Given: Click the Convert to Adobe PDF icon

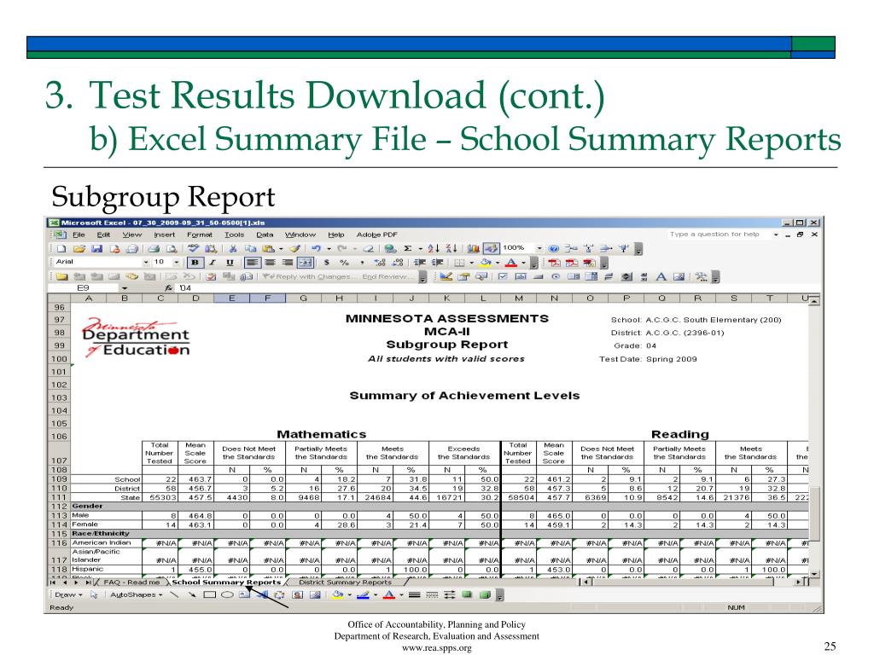Looking at the screenshot, I should tap(554, 263).
